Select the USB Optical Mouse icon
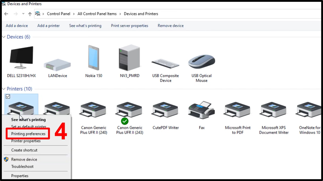Viewport: 323px width, 181px height. click(202, 62)
